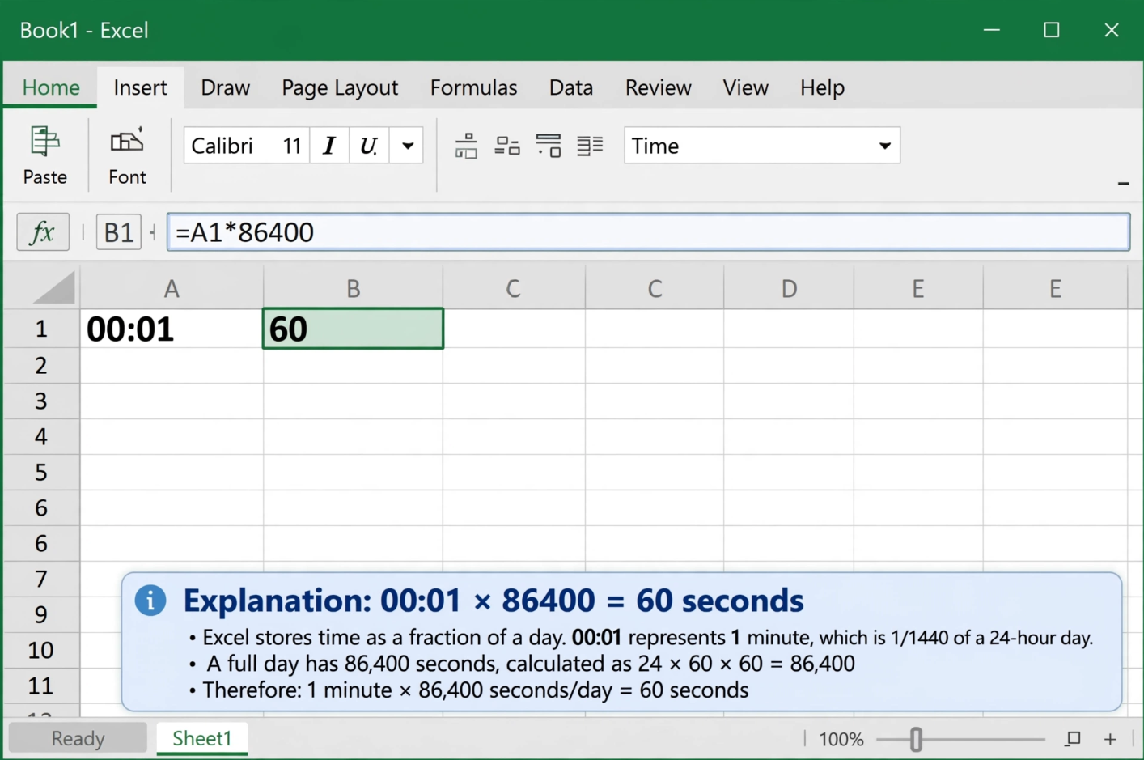Open the Help tab

click(x=822, y=87)
